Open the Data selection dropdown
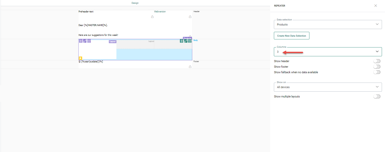 [328, 24]
